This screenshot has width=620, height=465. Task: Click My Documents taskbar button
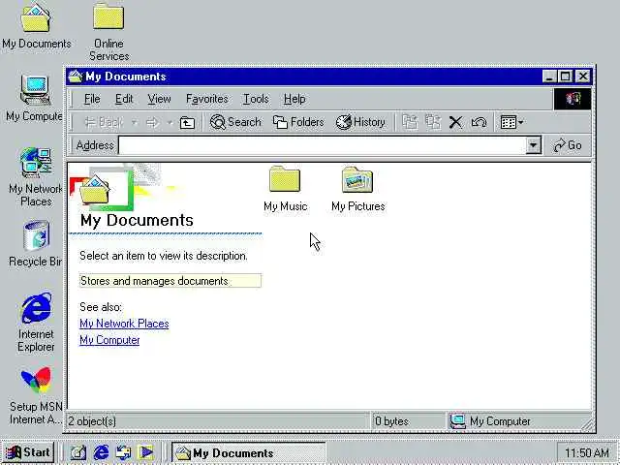coord(248,452)
